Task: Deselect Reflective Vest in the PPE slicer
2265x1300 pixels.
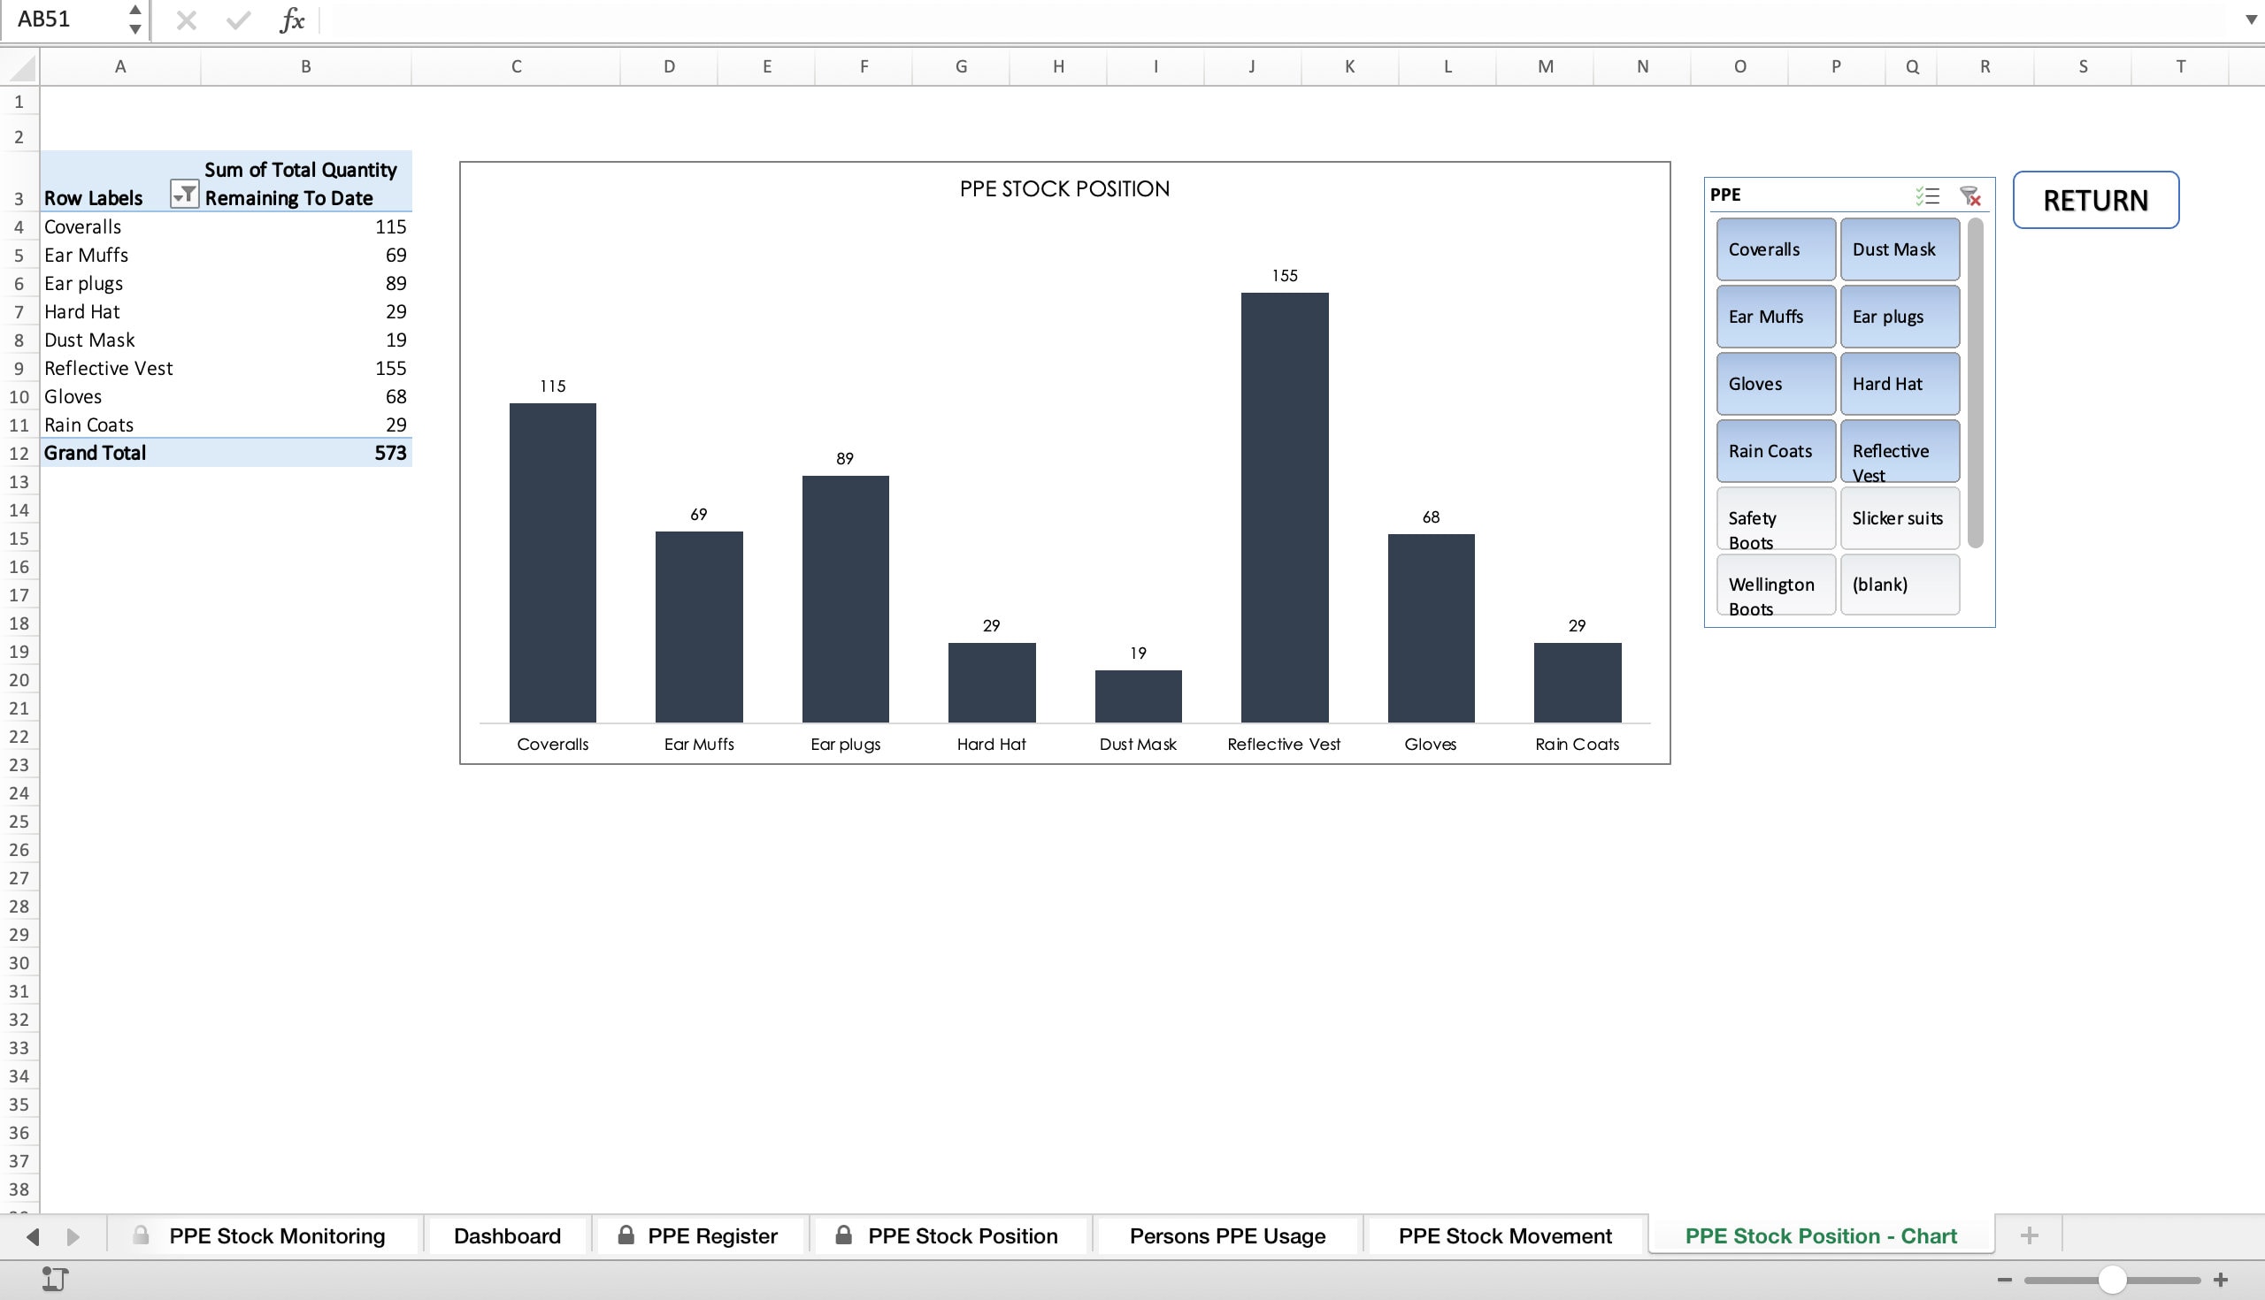Action: 1900,451
